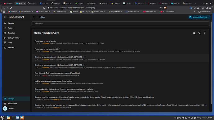Open the StartPage bookmark
The image size is (214, 120).
[13, 12]
